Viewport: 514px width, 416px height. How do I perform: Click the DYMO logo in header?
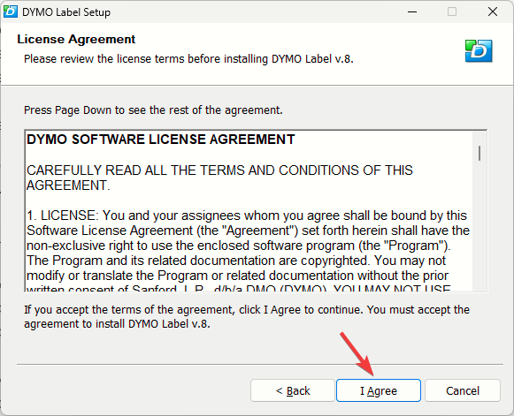tap(479, 50)
